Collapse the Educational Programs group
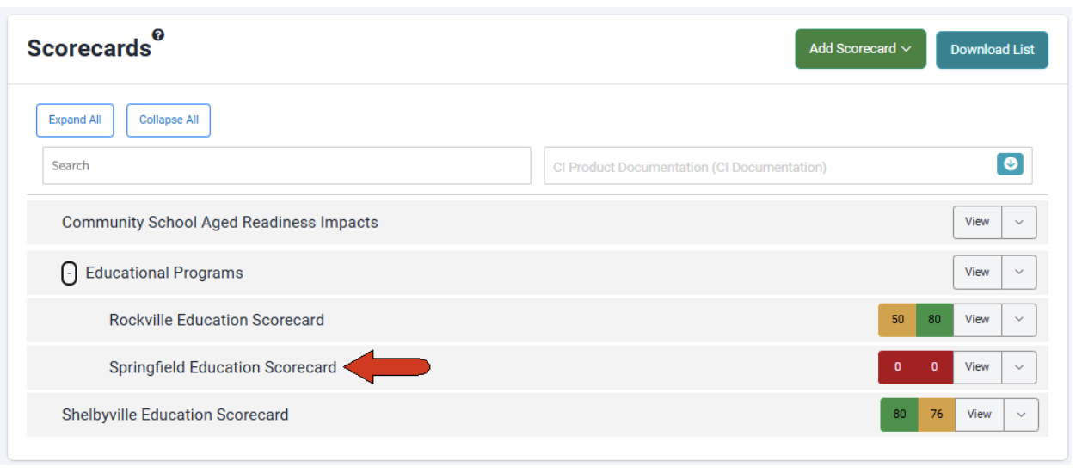 coord(70,273)
